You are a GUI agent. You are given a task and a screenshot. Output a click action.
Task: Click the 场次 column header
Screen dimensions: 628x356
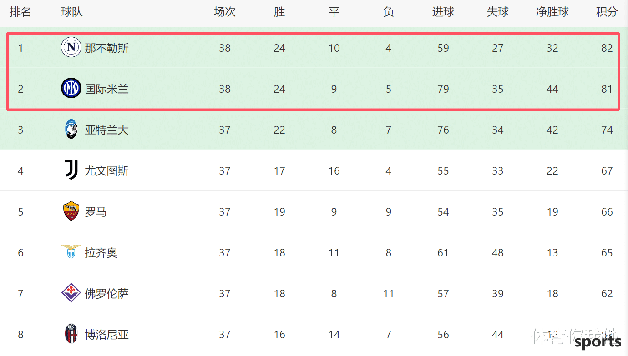pyautogui.click(x=225, y=12)
